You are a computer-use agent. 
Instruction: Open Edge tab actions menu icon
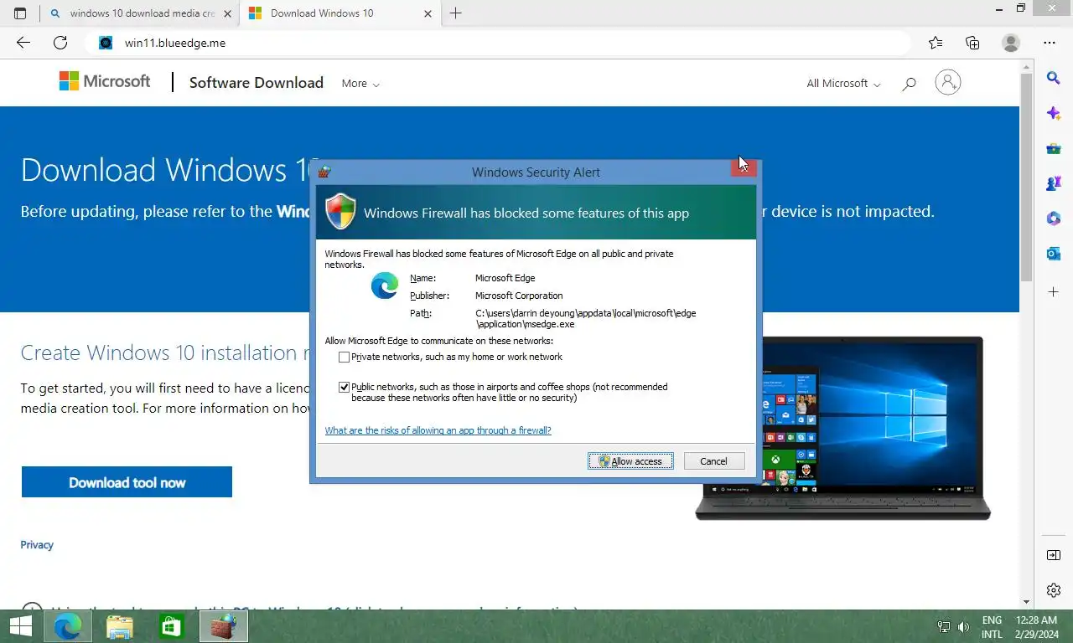[20, 13]
